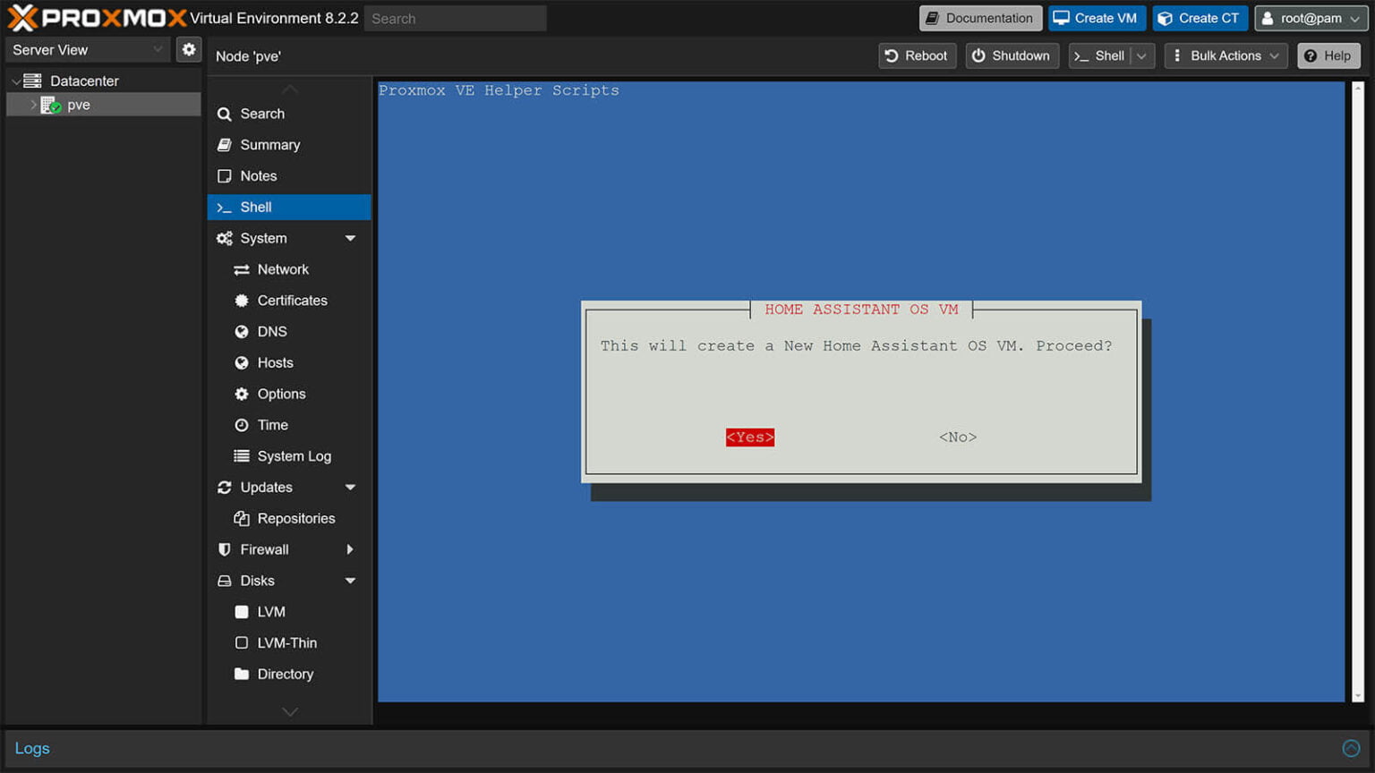The width and height of the screenshot is (1375, 773).
Task: Expand the Firewall submenu arrow
Action: (x=350, y=549)
